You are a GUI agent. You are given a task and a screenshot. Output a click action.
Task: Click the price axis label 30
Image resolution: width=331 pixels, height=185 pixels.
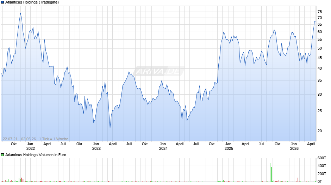click(x=320, y=94)
